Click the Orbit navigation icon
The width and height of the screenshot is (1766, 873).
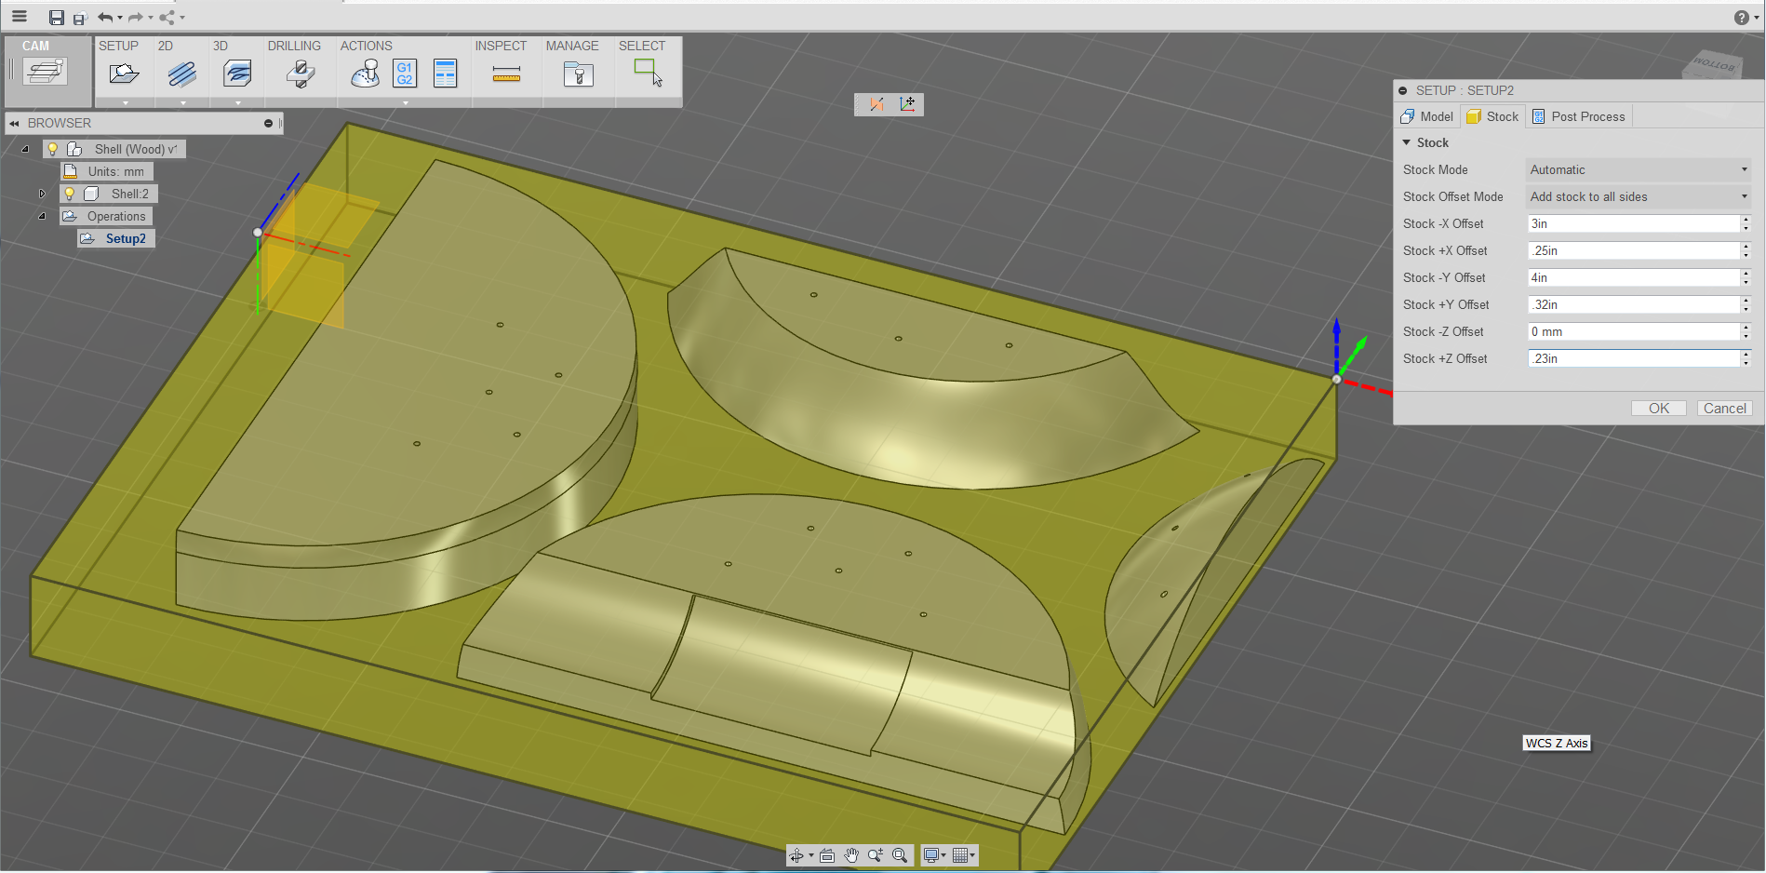796,855
